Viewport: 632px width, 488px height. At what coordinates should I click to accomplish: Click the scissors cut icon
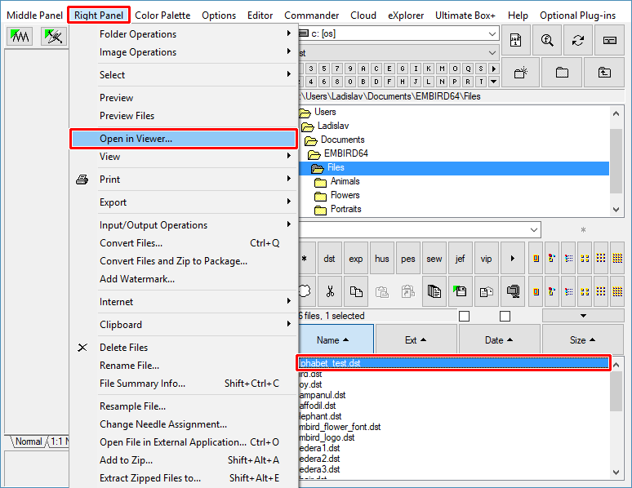tap(330, 291)
